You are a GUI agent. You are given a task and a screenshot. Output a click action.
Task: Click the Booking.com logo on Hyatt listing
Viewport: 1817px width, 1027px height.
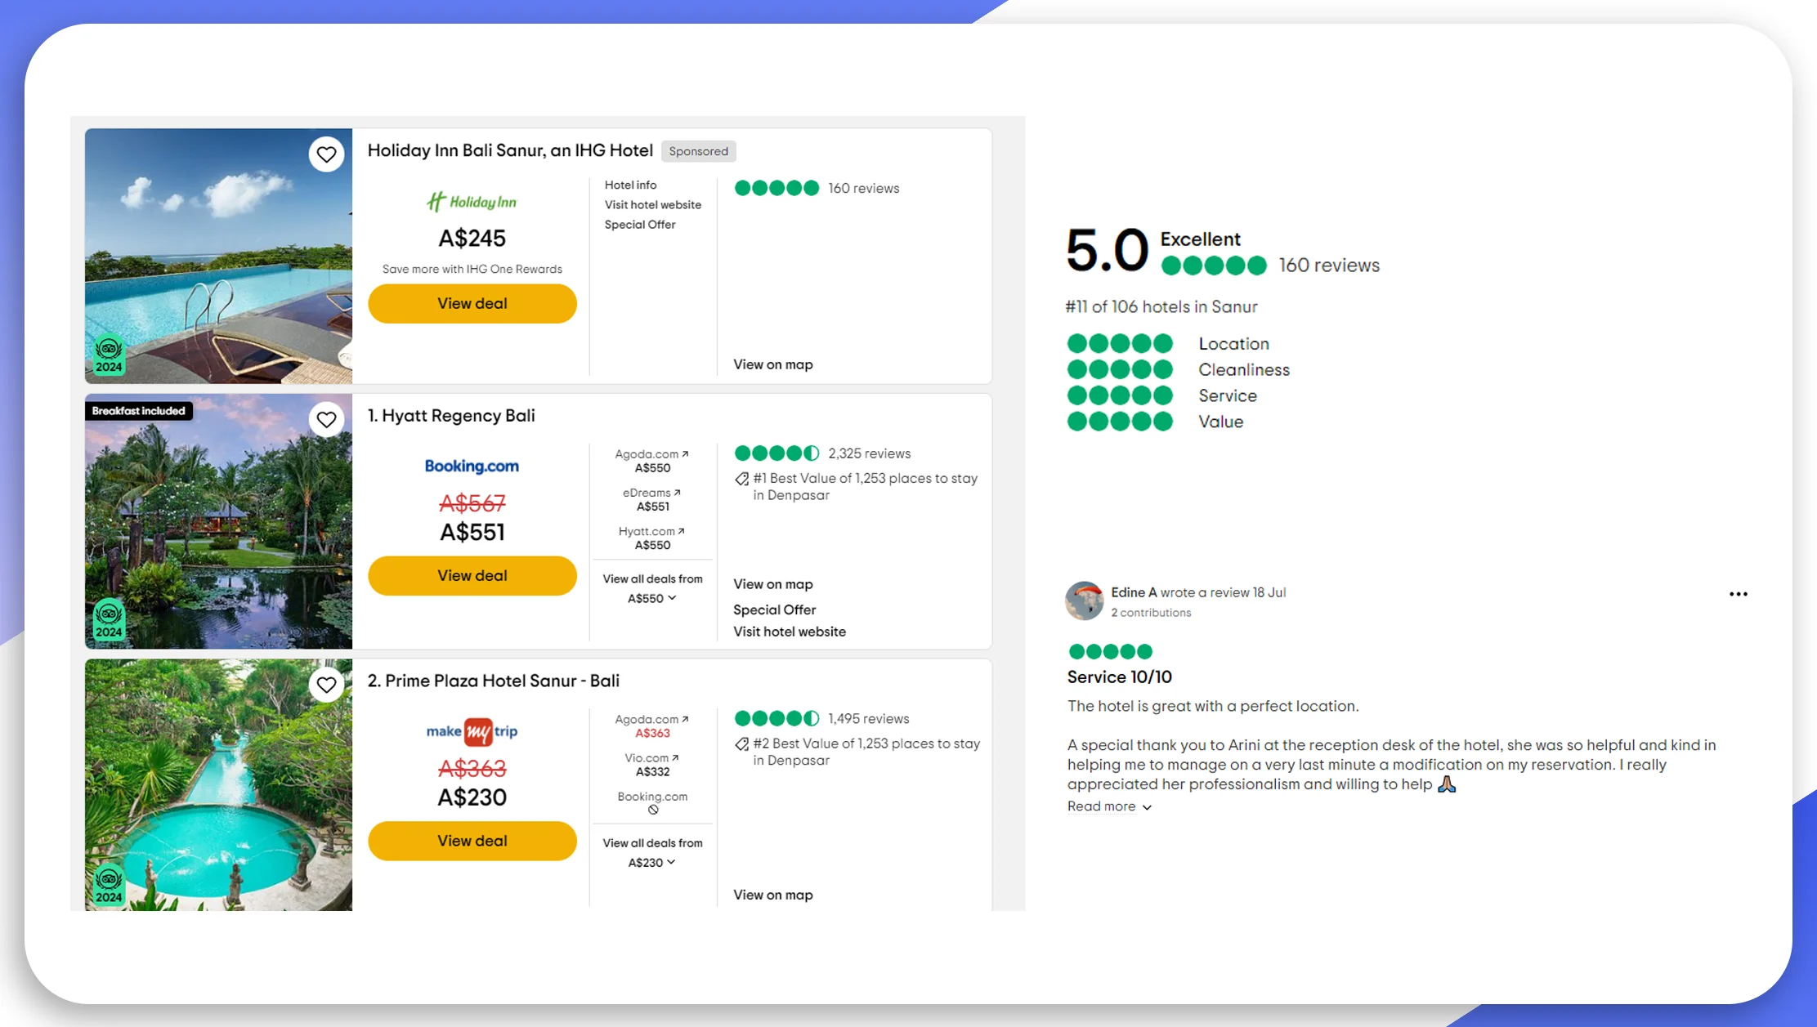click(x=472, y=466)
